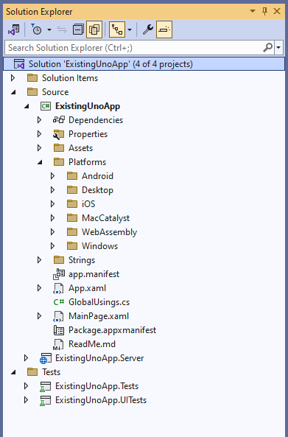
Task: Open the Pending Changes Filter clock icon
Action: pos(36,29)
